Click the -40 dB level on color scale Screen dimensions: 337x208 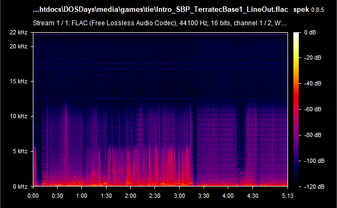click(313, 83)
